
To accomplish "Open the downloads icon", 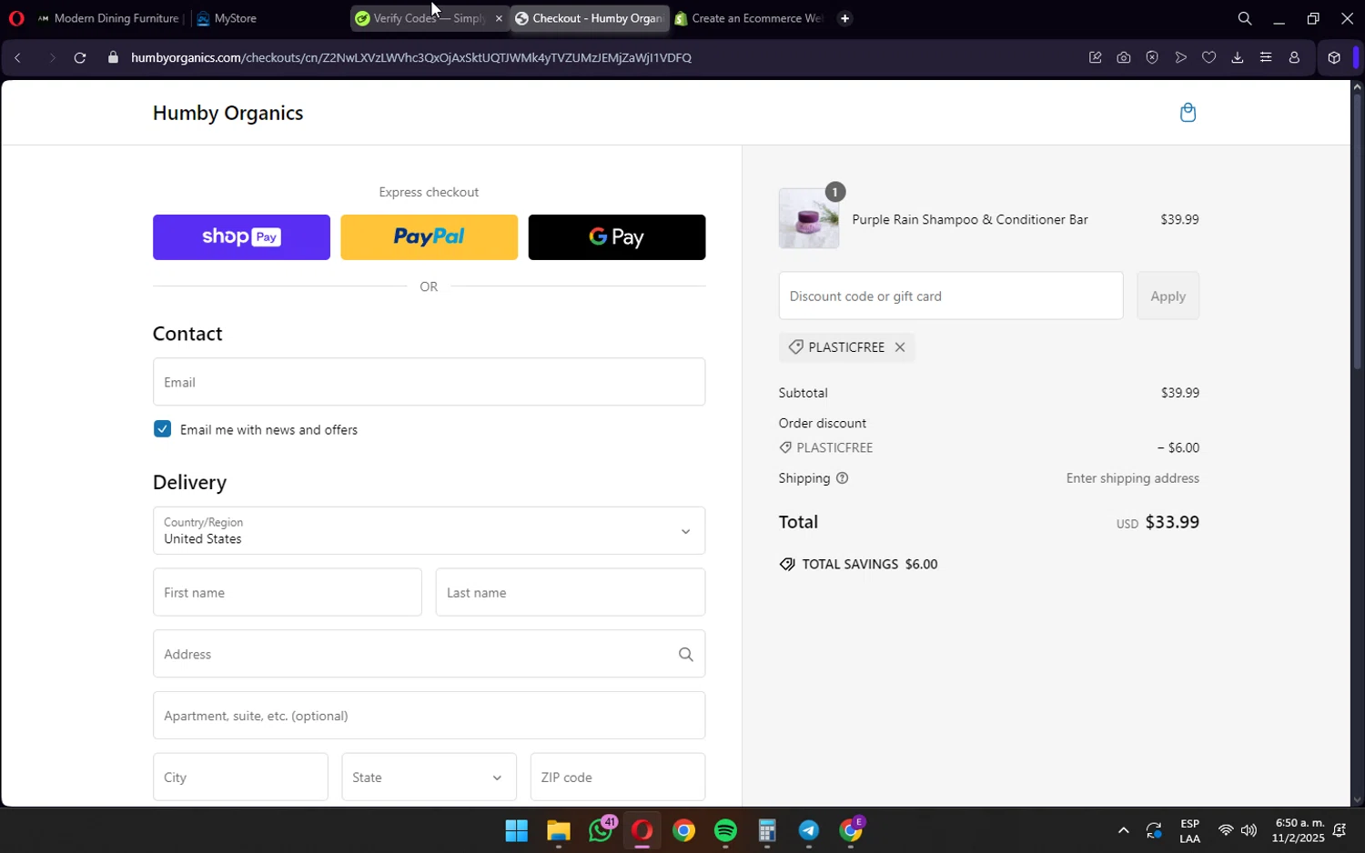I will (1237, 57).
